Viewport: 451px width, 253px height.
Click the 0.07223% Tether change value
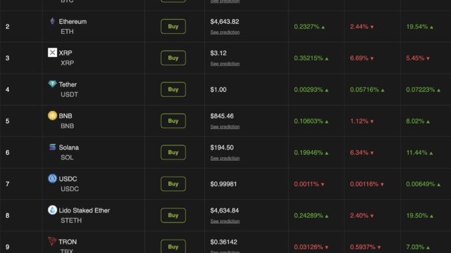420,90
